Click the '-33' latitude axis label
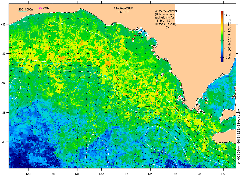 [3, 54]
